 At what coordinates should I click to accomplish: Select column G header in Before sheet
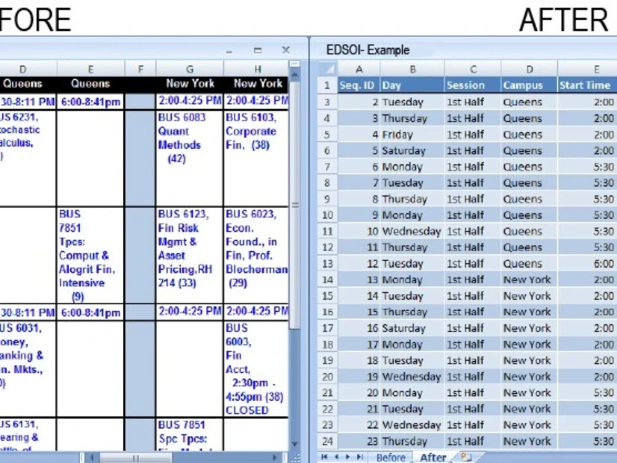tap(189, 69)
